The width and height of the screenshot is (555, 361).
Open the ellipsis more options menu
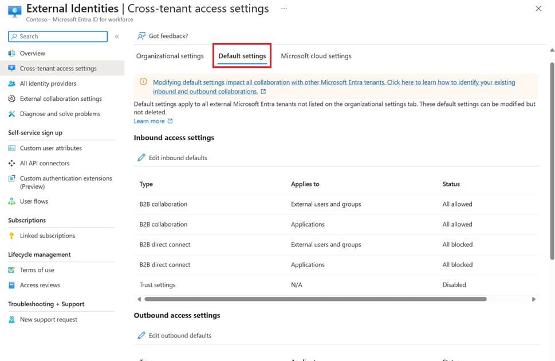[x=284, y=9]
